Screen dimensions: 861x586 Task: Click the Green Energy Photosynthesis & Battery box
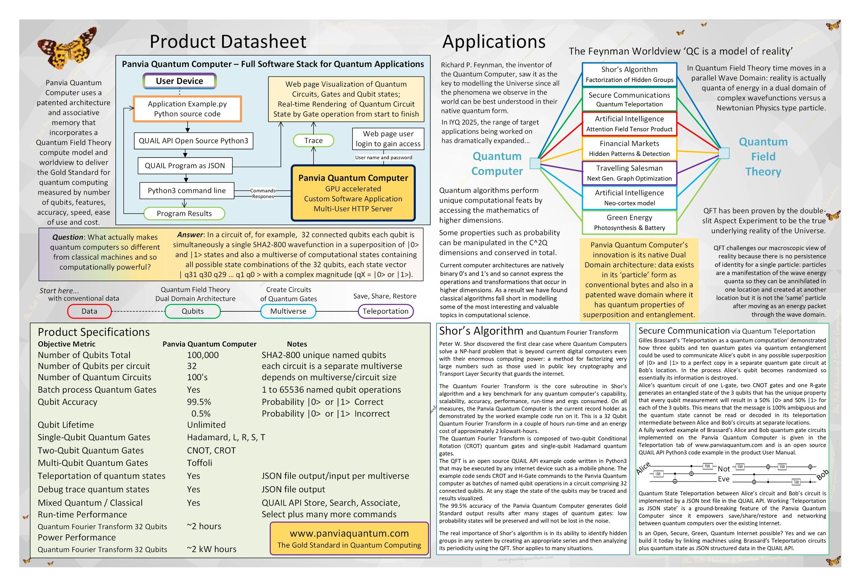click(630, 222)
